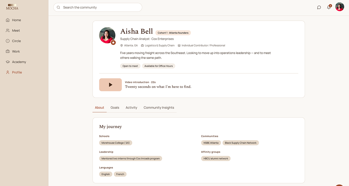
Task: Click the French language chip
Action: tap(120, 174)
